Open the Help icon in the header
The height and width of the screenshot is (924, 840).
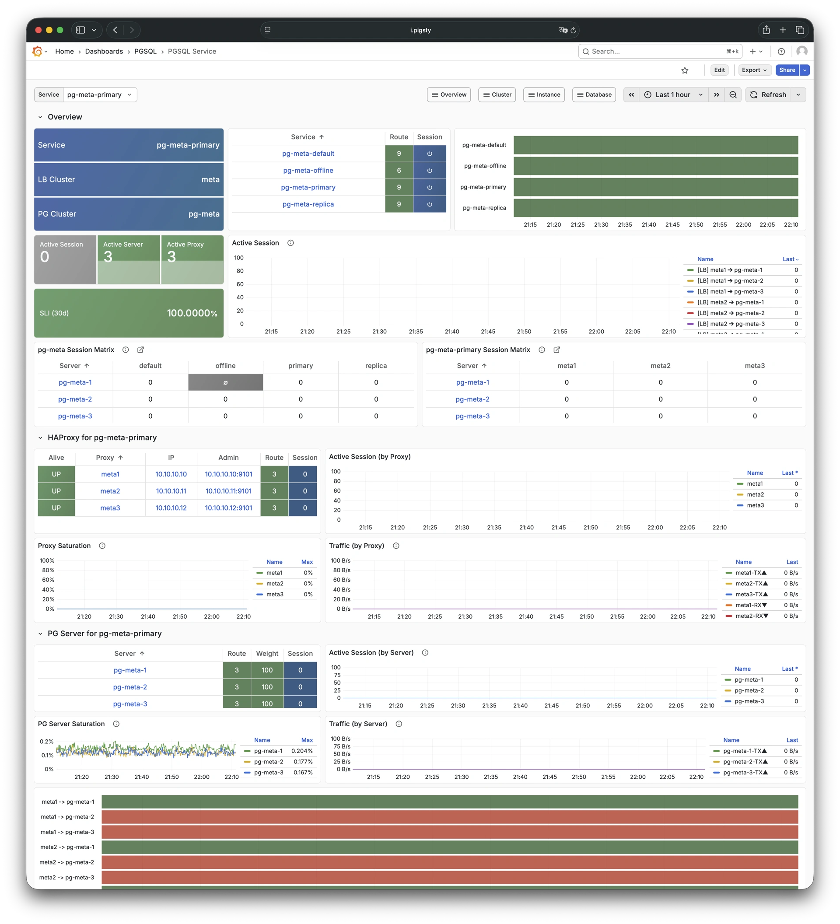click(x=782, y=51)
